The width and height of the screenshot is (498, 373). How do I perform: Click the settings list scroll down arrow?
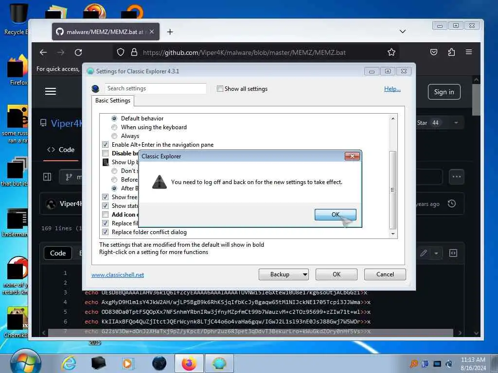[x=393, y=234]
